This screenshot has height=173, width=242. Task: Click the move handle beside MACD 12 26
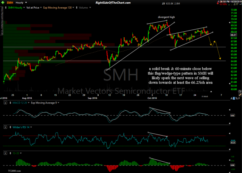tap(10, 103)
